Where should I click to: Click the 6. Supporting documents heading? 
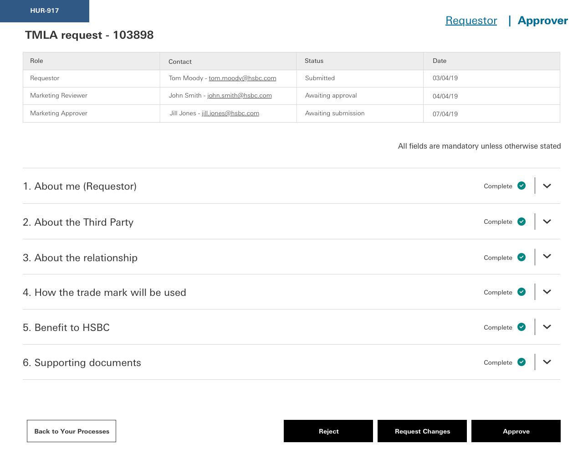click(82, 362)
